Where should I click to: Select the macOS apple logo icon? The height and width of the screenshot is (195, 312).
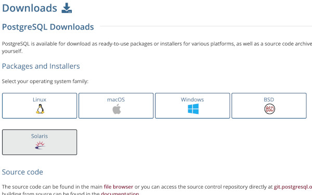[116, 109]
